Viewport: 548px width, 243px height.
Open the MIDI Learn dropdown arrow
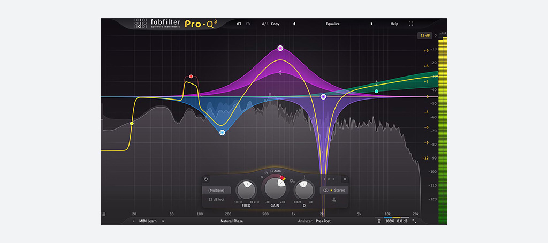pos(163,221)
